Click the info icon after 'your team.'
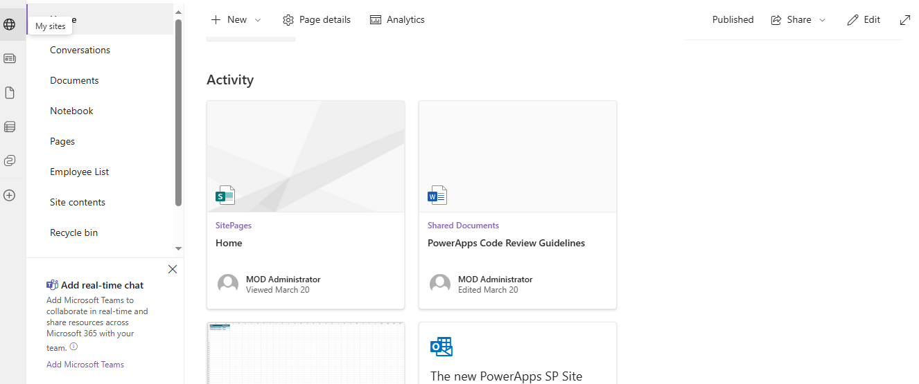 pyautogui.click(x=73, y=347)
